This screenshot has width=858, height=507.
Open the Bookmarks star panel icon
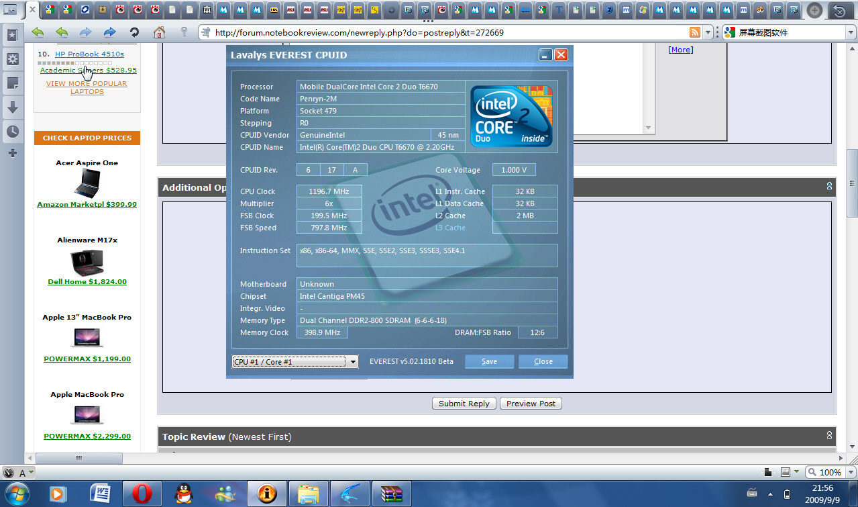(12, 35)
